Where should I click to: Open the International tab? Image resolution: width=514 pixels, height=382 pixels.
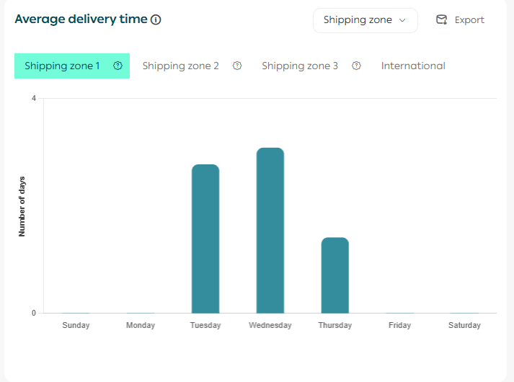413,66
